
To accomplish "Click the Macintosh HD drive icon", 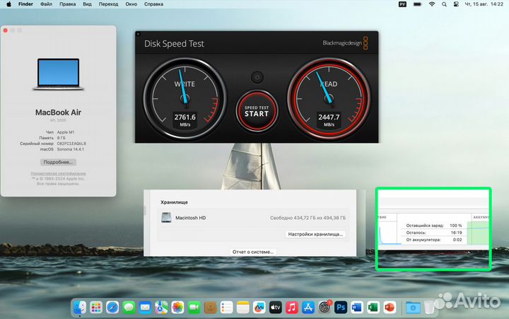I will point(166,217).
